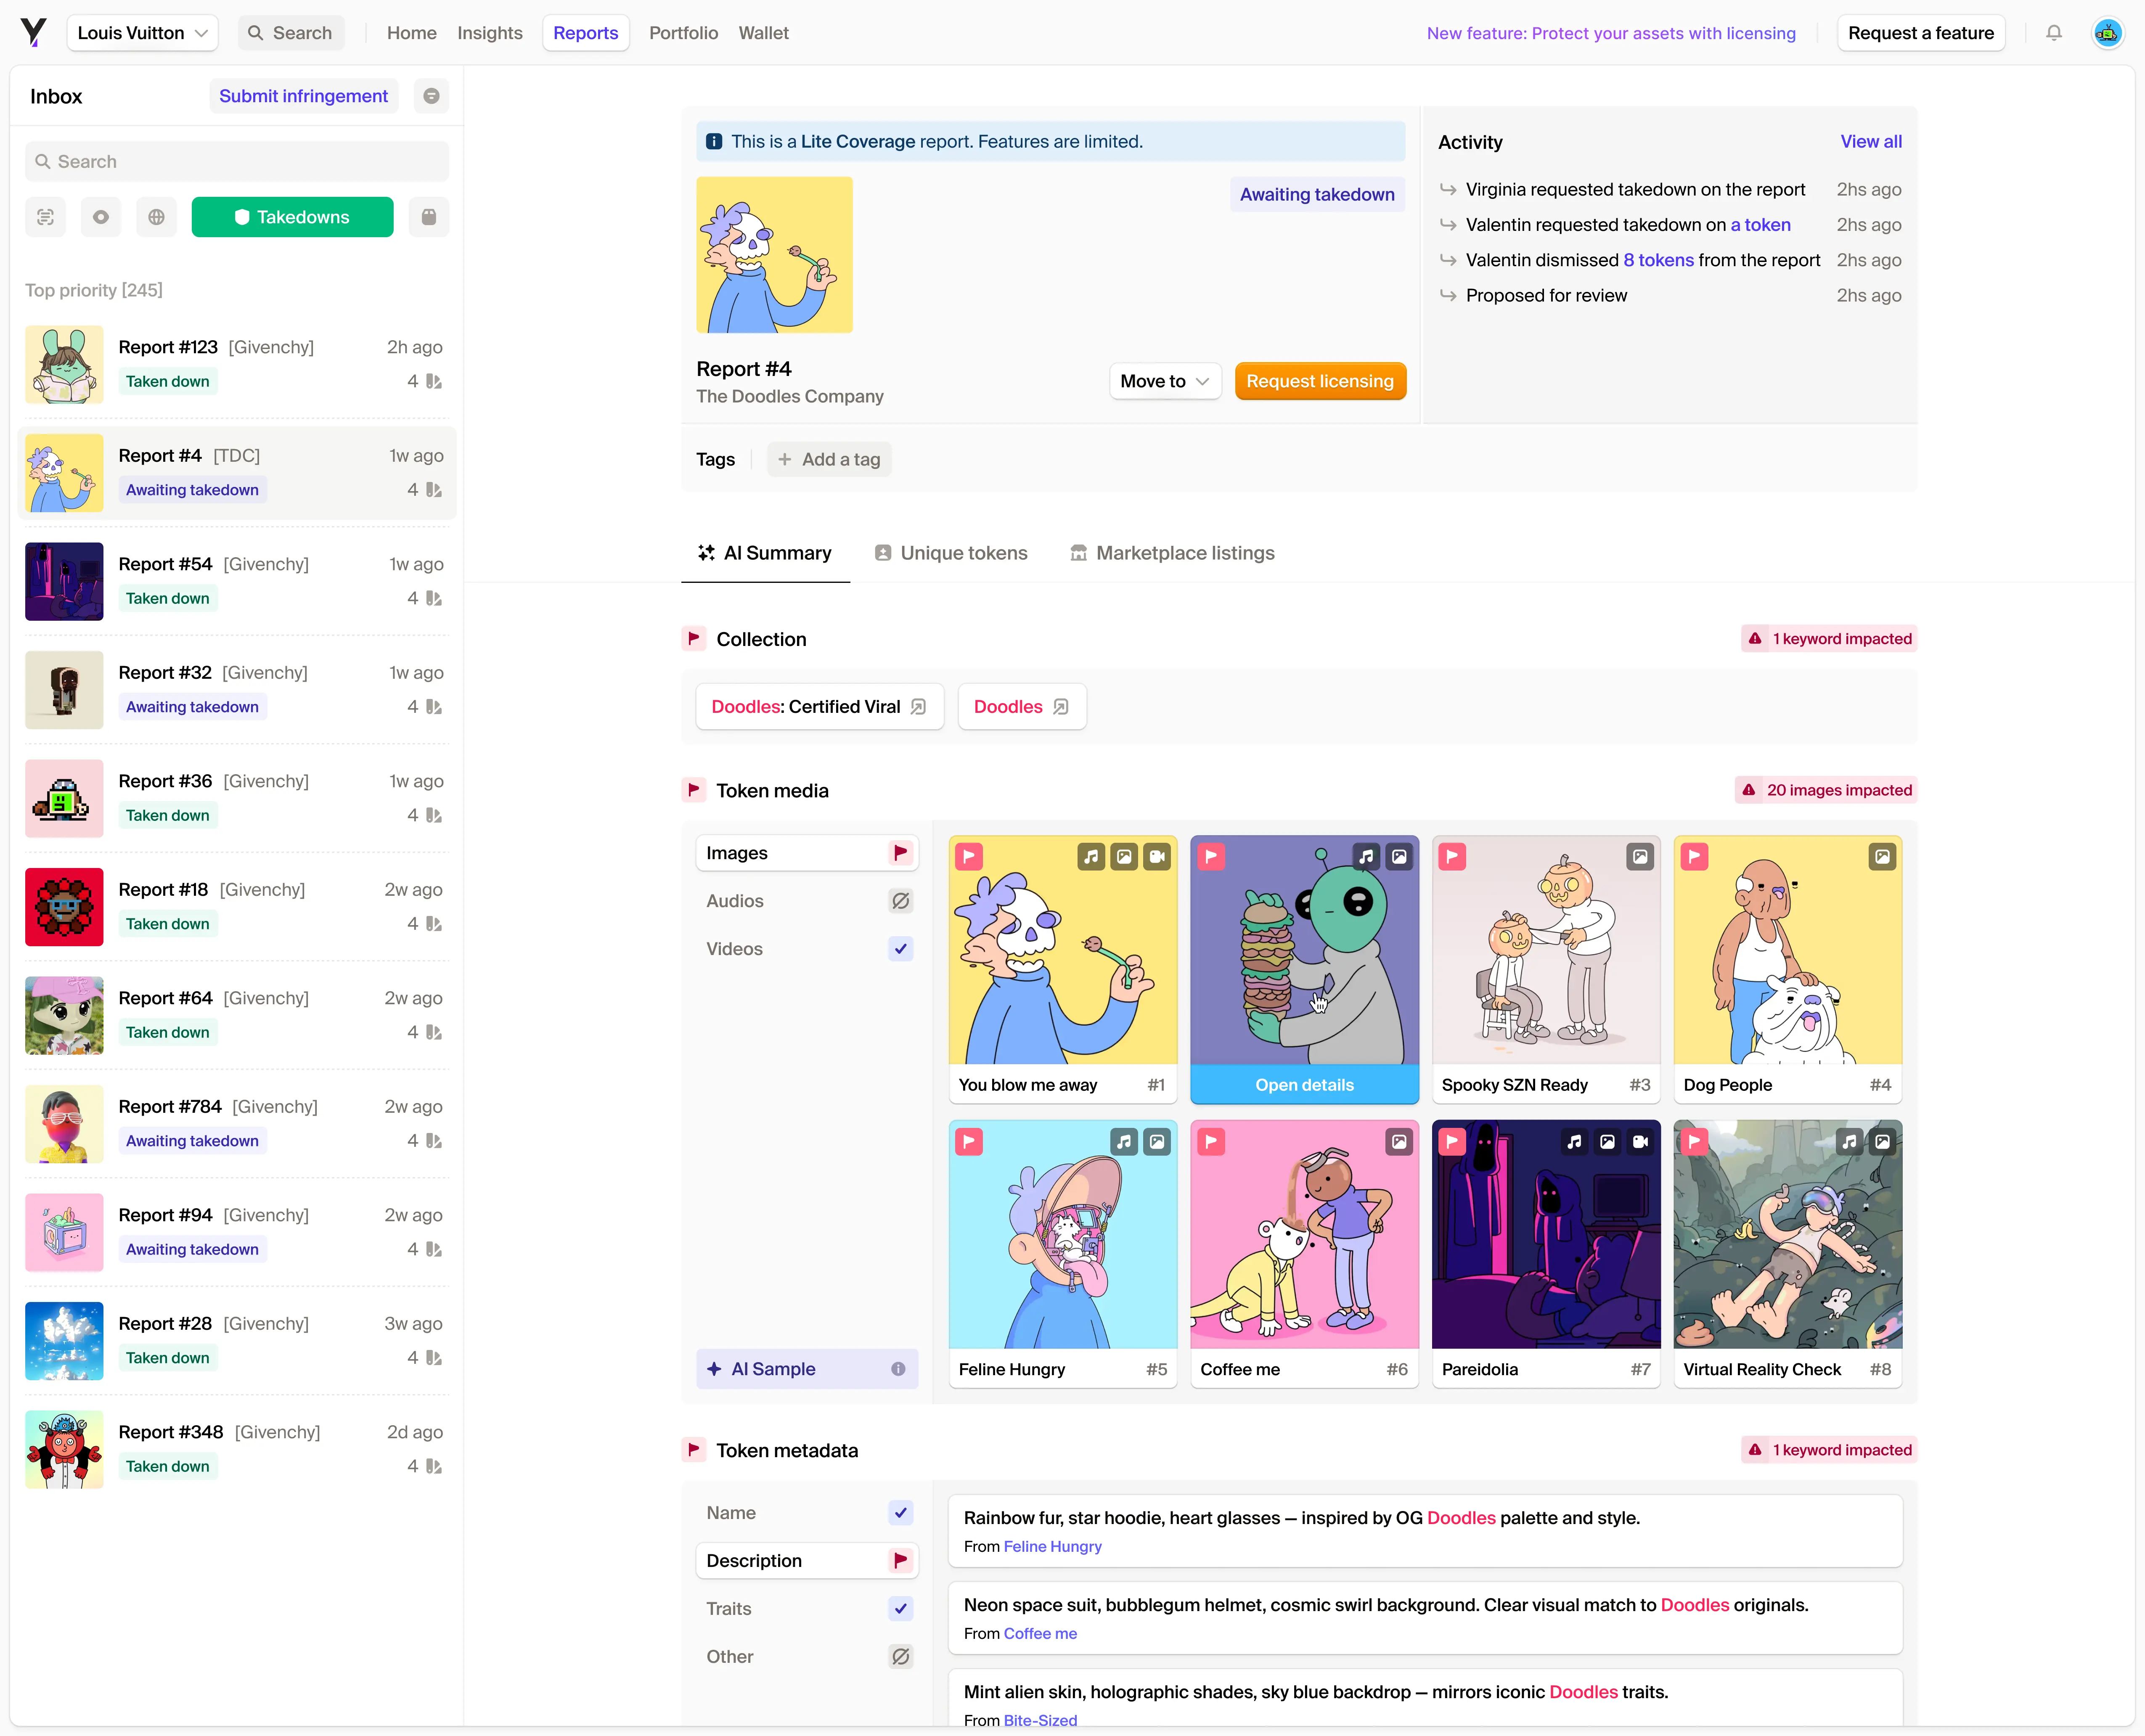The image size is (2145, 1736).
Task: Click the inbox filter icon
Action: point(431,96)
